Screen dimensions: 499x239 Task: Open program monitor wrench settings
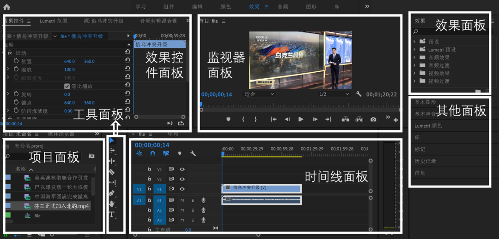click(x=359, y=94)
